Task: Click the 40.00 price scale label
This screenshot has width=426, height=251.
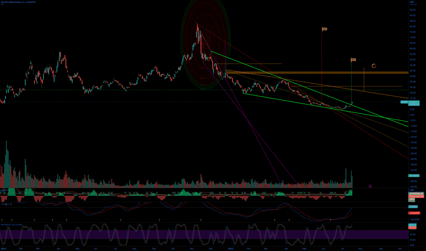Action: pos(413,71)
